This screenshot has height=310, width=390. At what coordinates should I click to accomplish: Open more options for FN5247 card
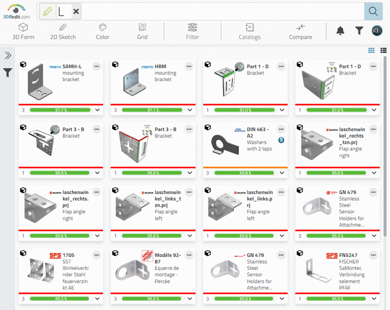coord(373,255)
